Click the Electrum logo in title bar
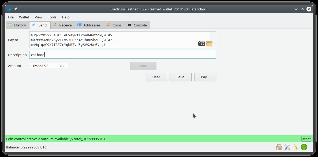Image resolution: width=318 pixels, height=157 pixels. click(x=9, y=9)
